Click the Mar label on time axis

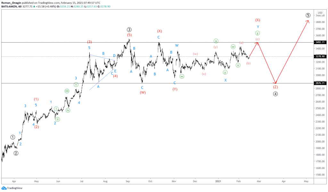pyautogui.click(x=259, y=181)
